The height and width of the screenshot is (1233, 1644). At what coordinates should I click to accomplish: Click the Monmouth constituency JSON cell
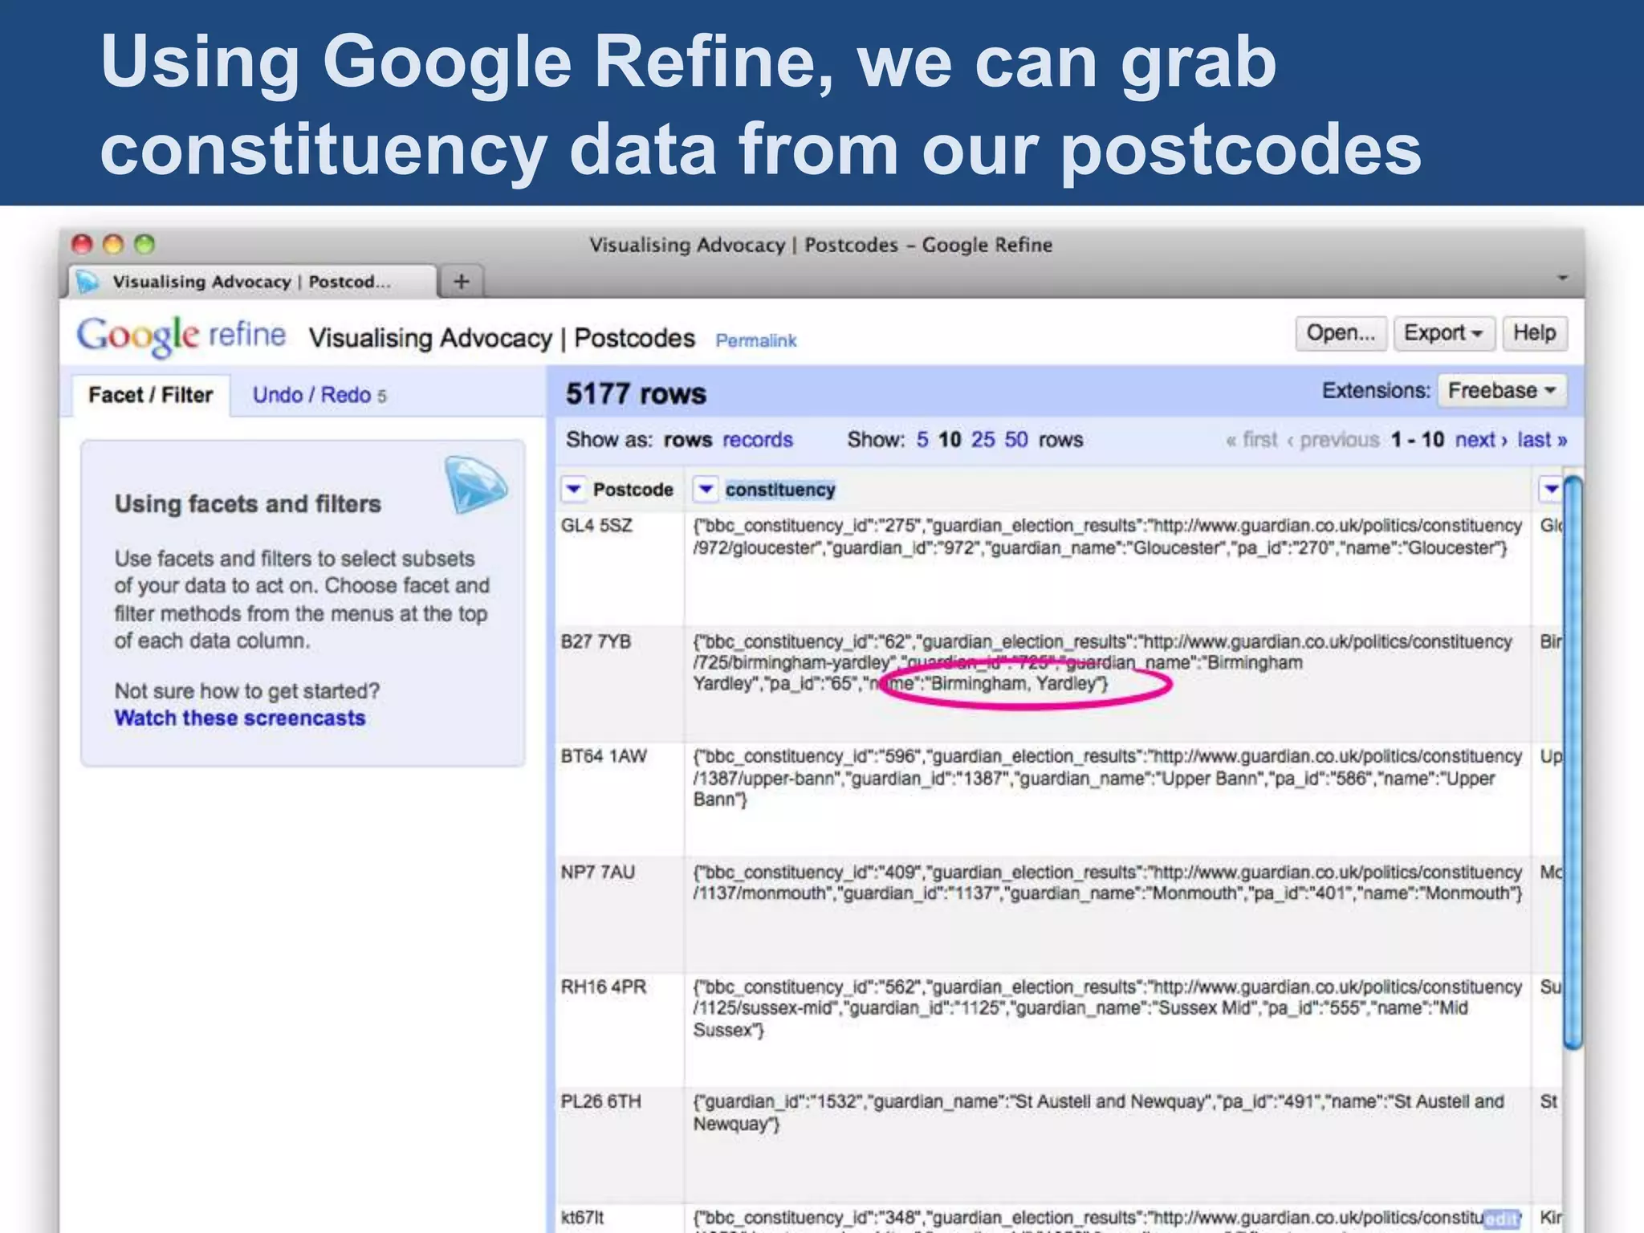tap(1108, 914)
